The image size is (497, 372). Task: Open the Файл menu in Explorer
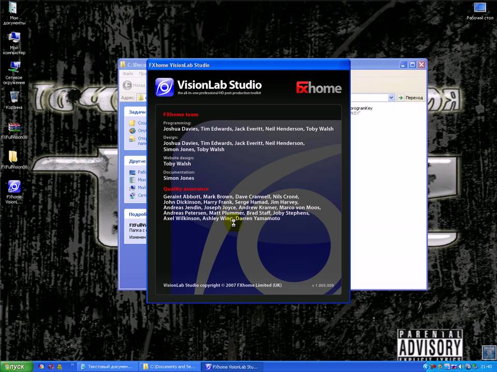tap(128, 73)
